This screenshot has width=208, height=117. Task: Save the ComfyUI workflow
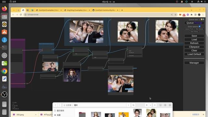pos(194,36)
